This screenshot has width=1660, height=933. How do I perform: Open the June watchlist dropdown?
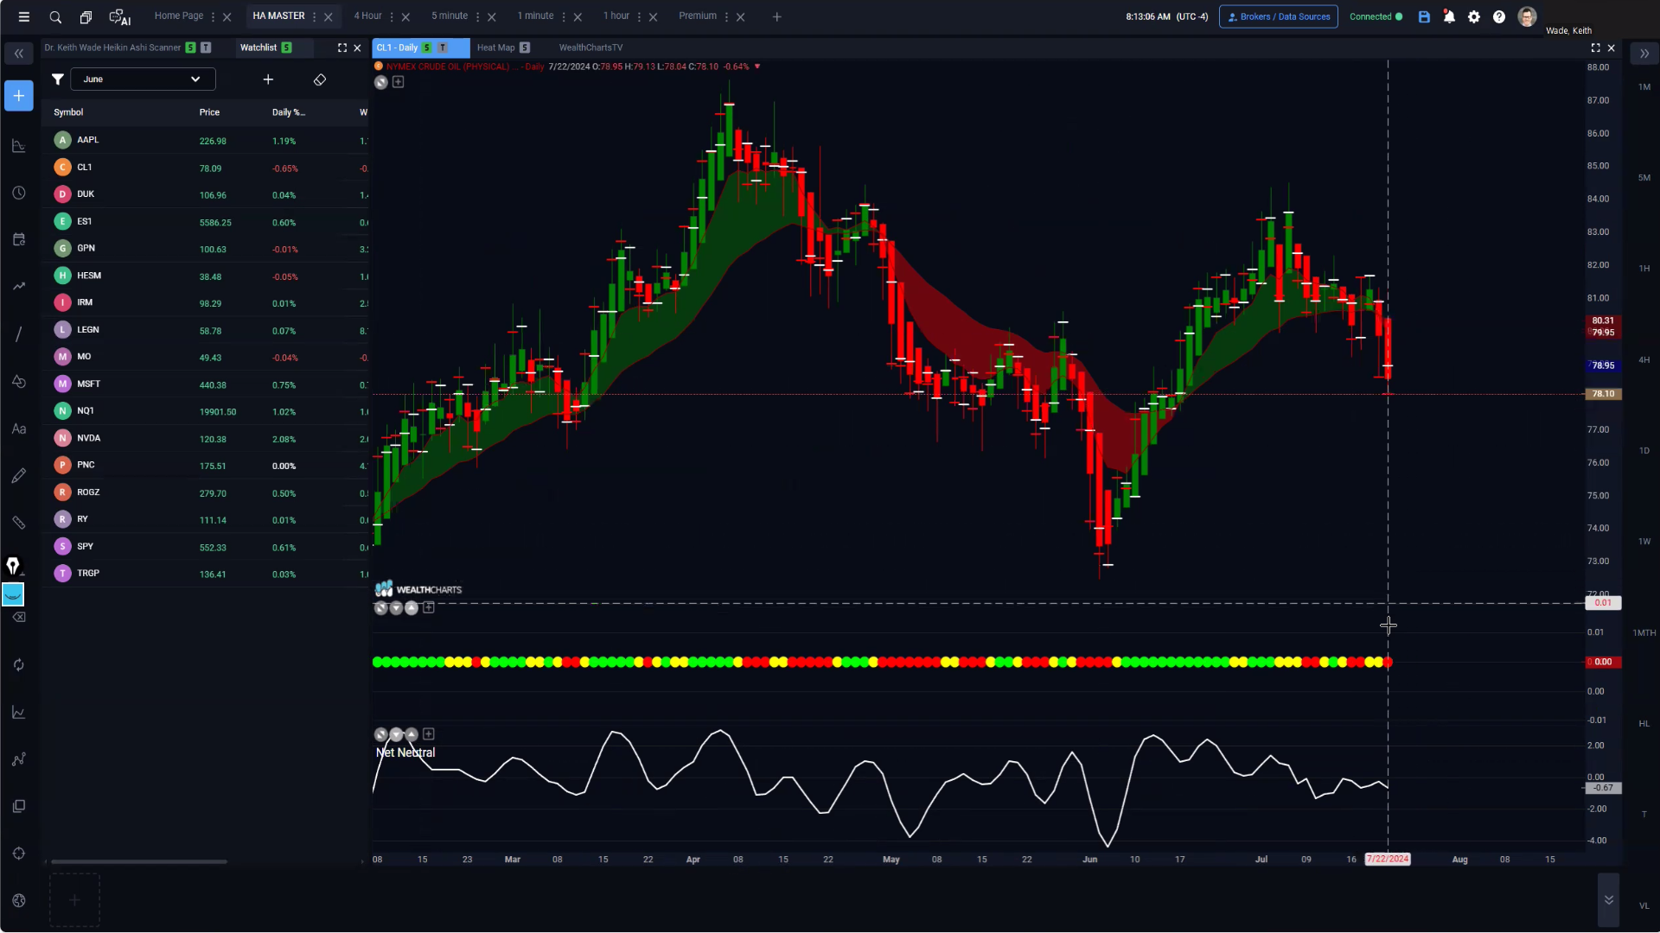click(143, 79)
